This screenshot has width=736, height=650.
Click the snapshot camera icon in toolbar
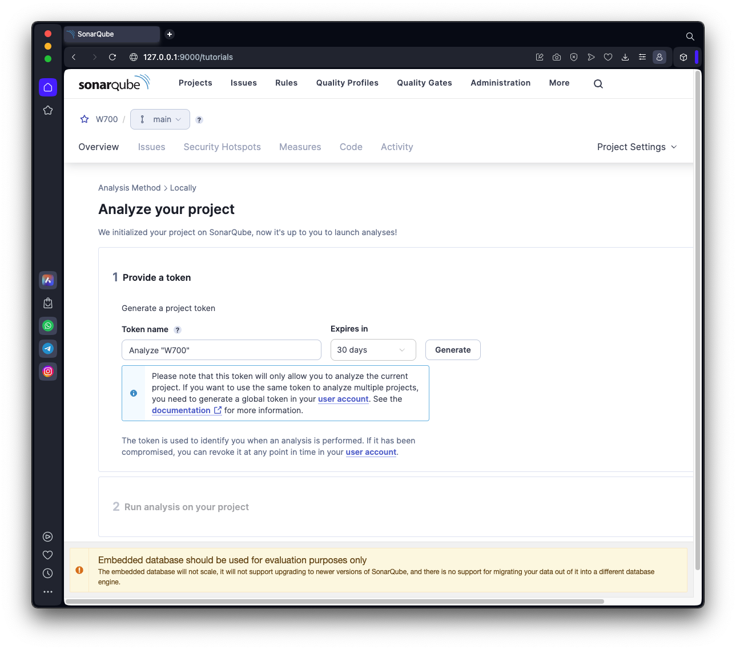tap(557, 57)
